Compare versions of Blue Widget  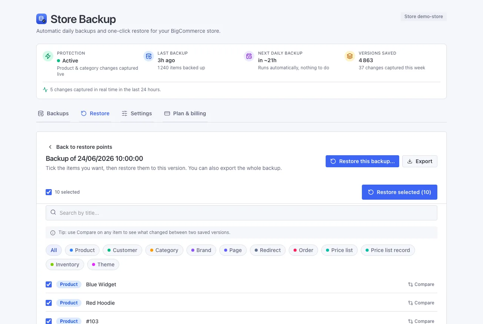pos(421,284)
